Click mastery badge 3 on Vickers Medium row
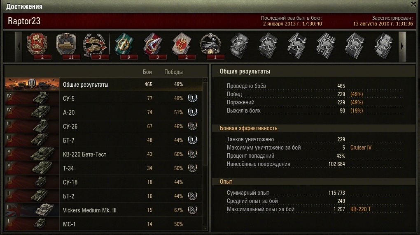The width and height of the screenshot is (420, 235). pyautogui.click(x=192, y=210)
